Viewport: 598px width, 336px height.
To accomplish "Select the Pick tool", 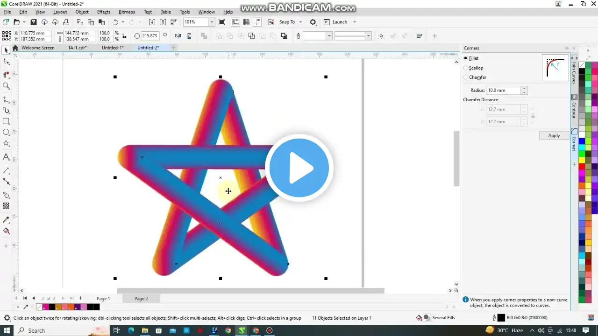I will click(6, 50).
